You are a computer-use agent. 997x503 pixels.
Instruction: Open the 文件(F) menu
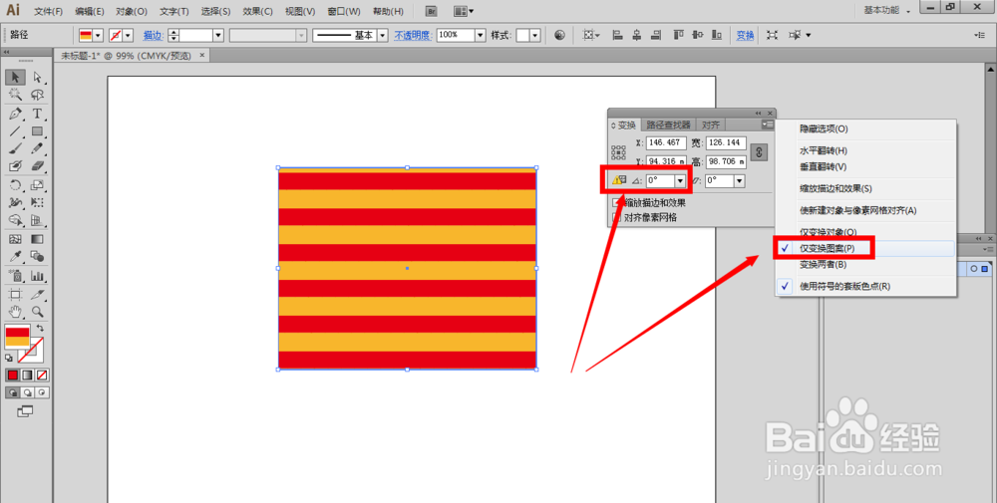[48, 11]
